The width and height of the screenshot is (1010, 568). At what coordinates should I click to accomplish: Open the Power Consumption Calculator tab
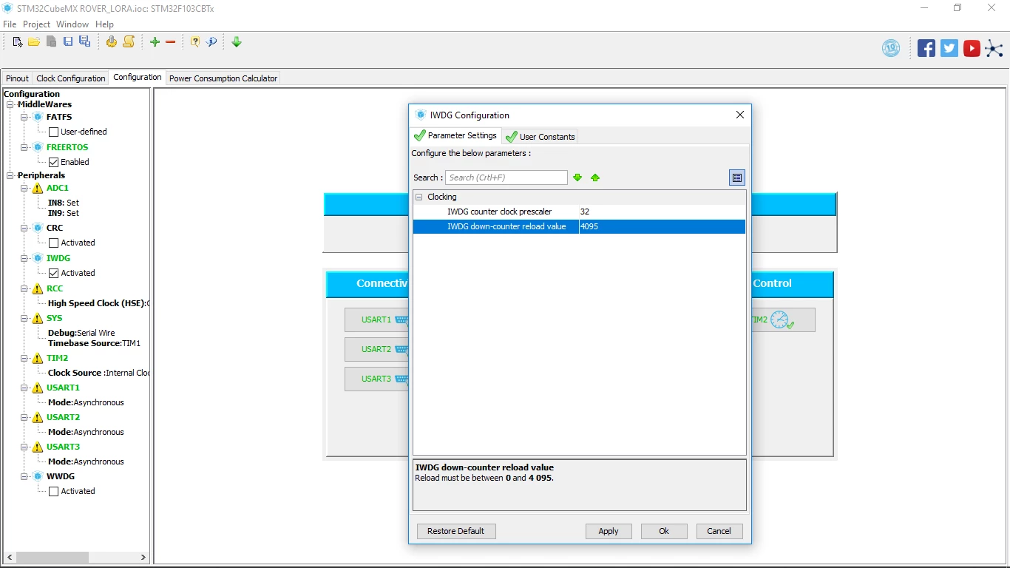tap(223, 78)
